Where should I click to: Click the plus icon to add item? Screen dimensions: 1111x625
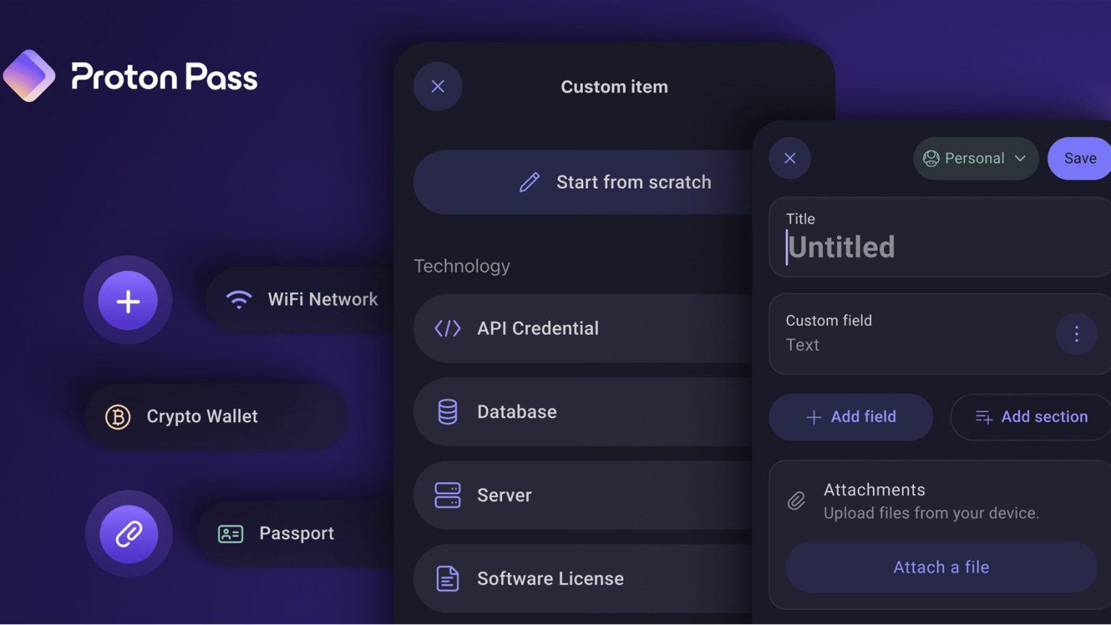click(128, 300)
